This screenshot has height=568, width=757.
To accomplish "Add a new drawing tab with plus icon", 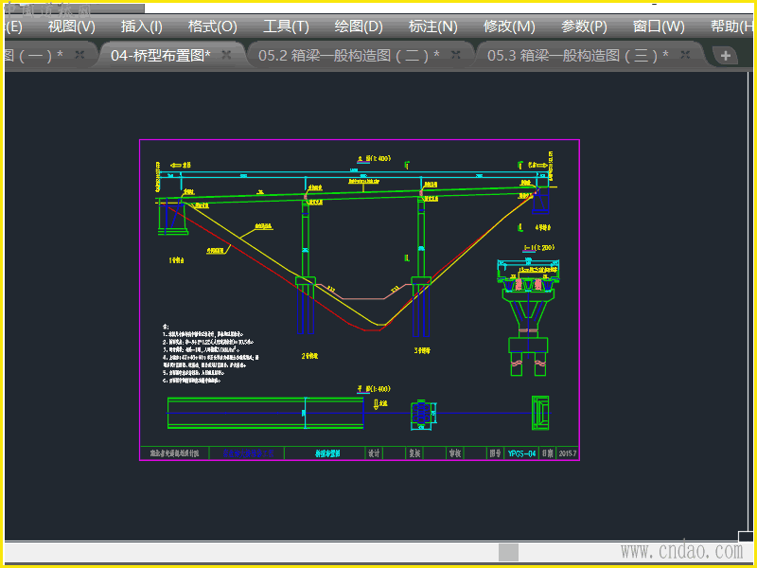I will click(x=726, y=56).
